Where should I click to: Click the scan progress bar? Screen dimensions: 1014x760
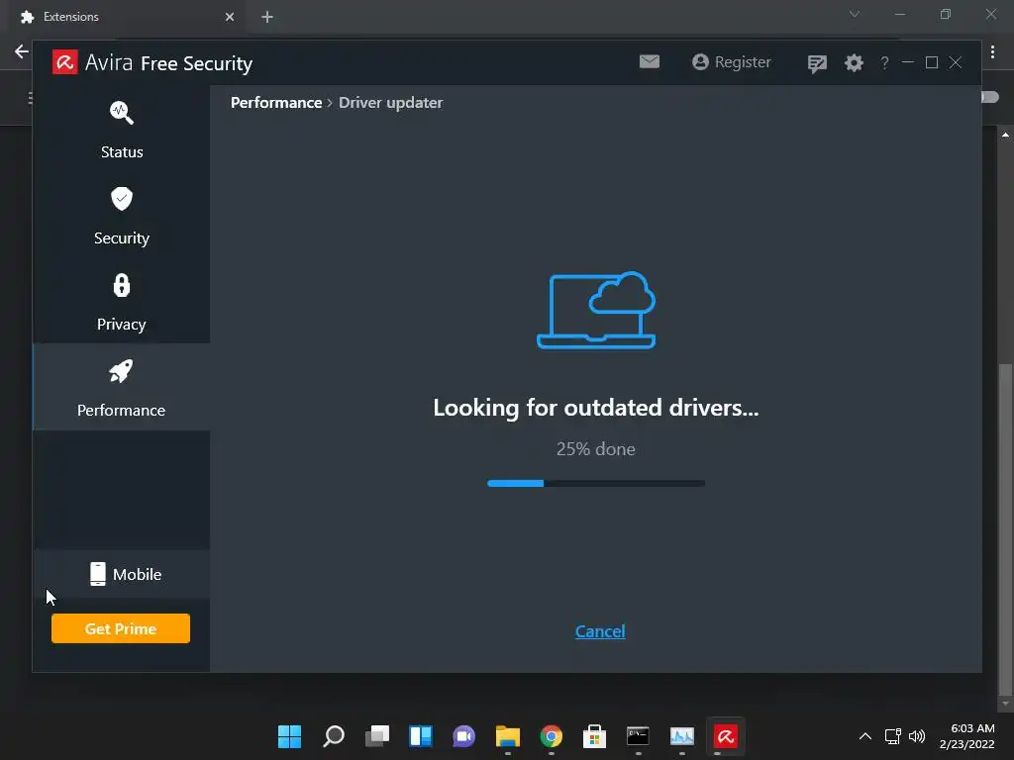(x=595, y=483)
